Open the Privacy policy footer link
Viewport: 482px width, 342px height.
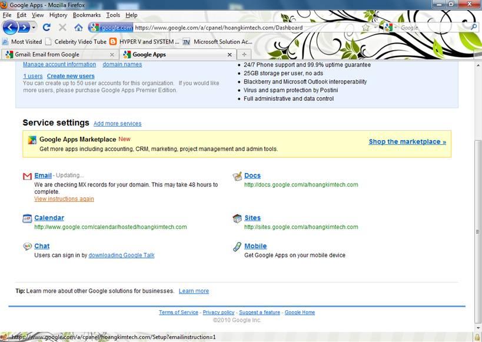point(218,312)
